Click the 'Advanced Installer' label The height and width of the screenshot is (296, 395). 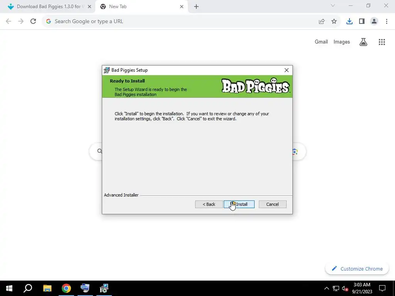(121, 195)
